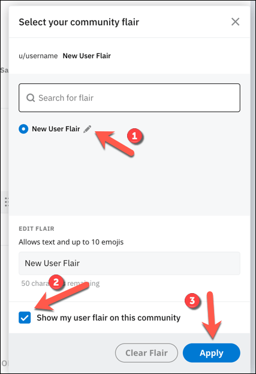Click the red number 1 annotation badge

tap(134, 135)
